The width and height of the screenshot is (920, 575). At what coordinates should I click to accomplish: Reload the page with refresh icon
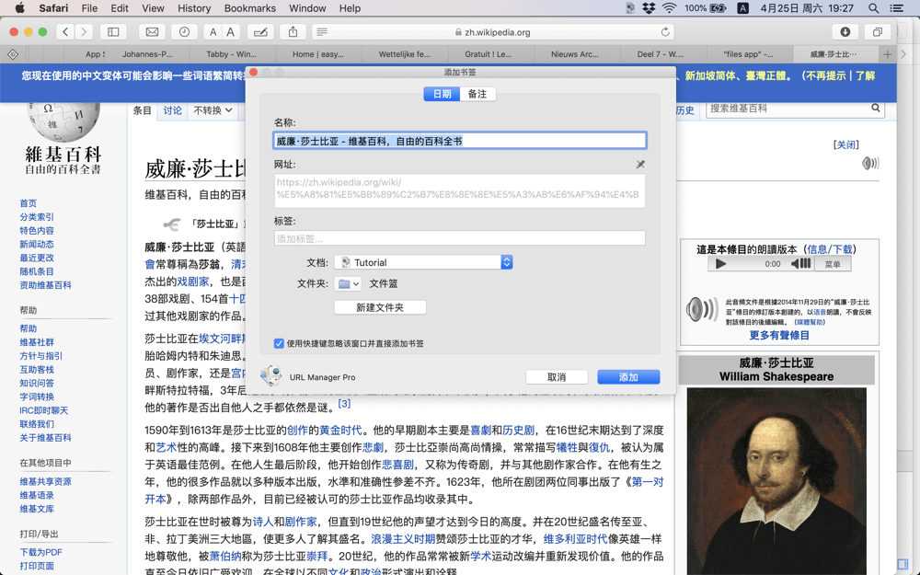tap(665, 31)
